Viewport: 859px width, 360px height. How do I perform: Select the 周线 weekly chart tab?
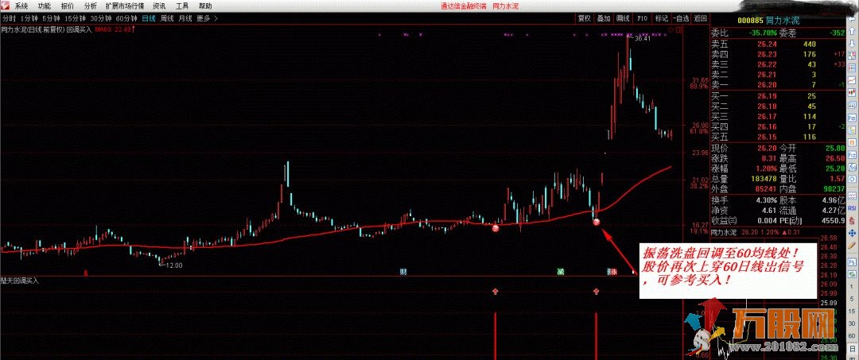tap(167, 18)
